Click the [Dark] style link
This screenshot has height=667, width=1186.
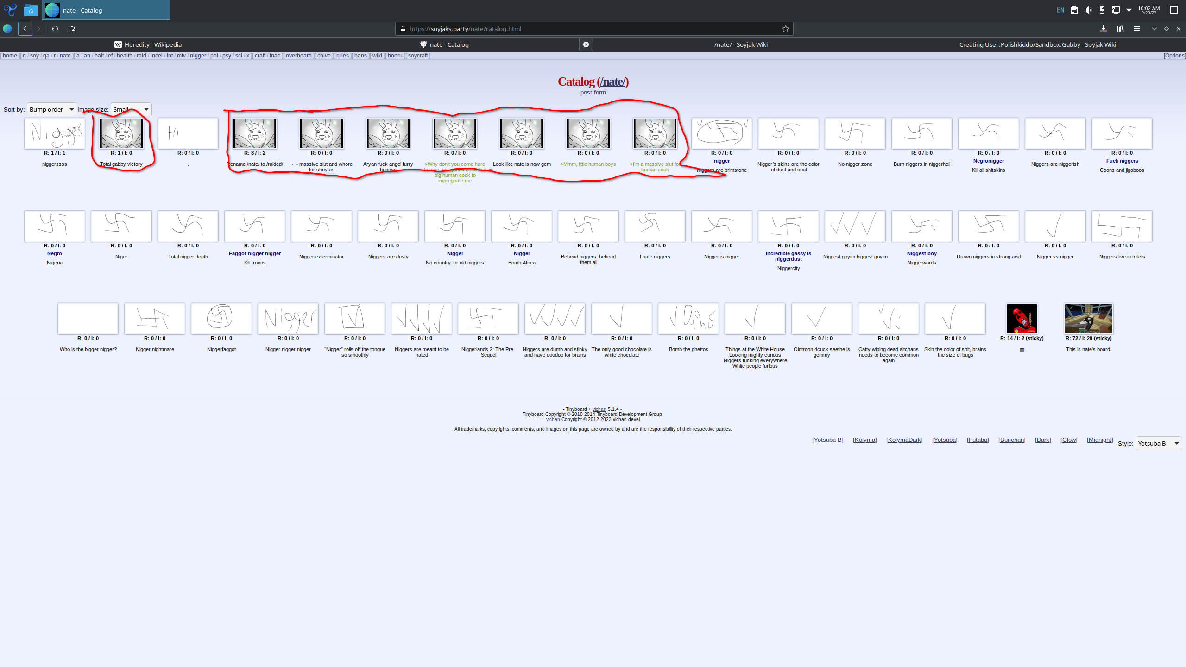(1042, 440)
